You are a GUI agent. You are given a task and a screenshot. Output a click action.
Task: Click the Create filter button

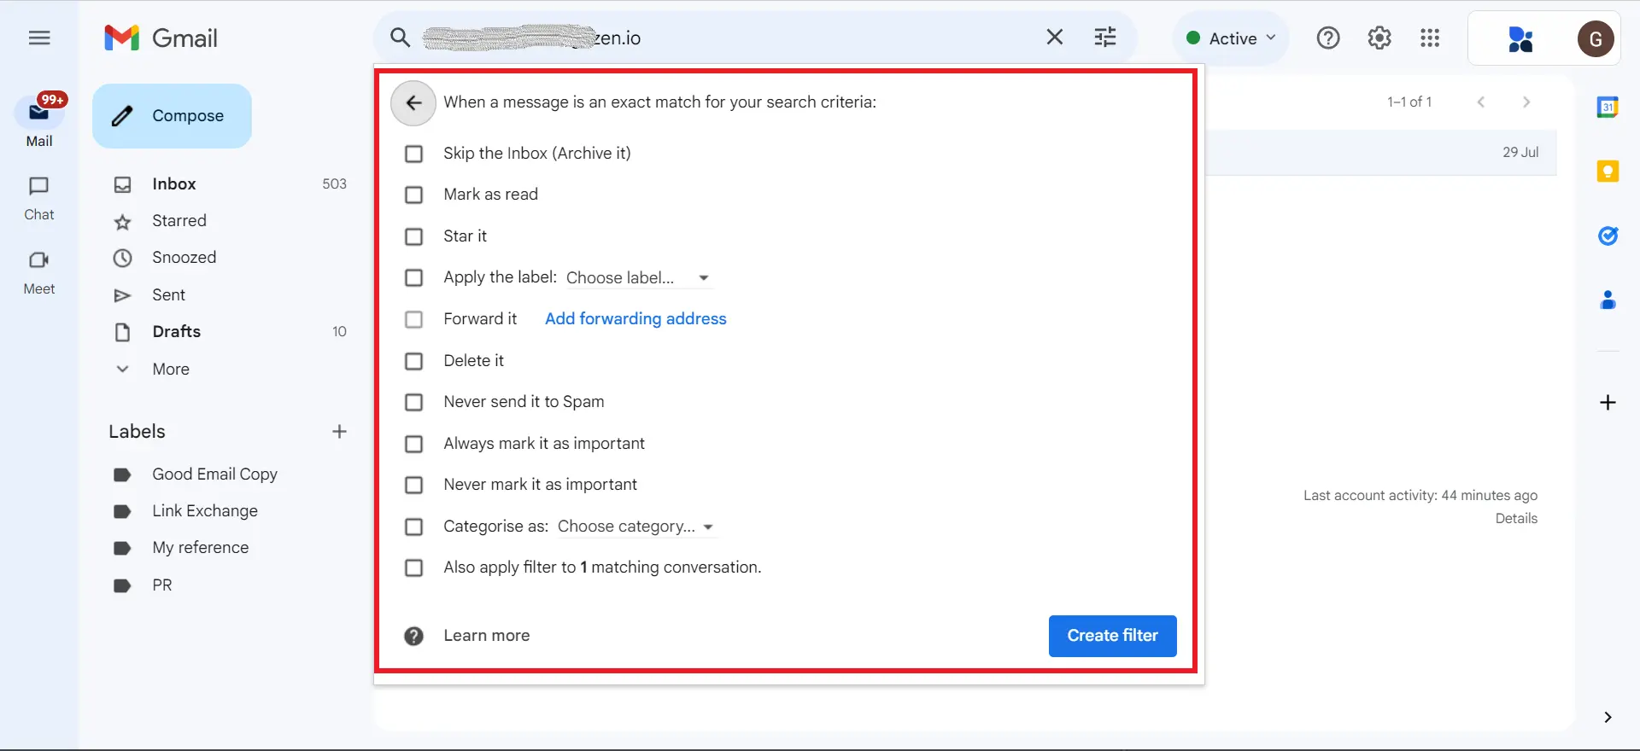(x=1112, y=636)
